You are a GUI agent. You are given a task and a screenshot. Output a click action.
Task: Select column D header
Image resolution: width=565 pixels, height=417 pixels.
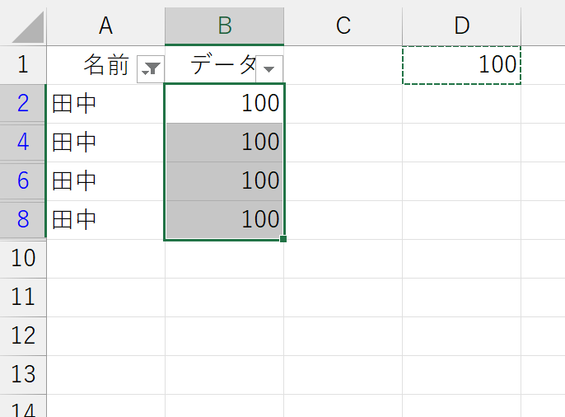[462, 24]
